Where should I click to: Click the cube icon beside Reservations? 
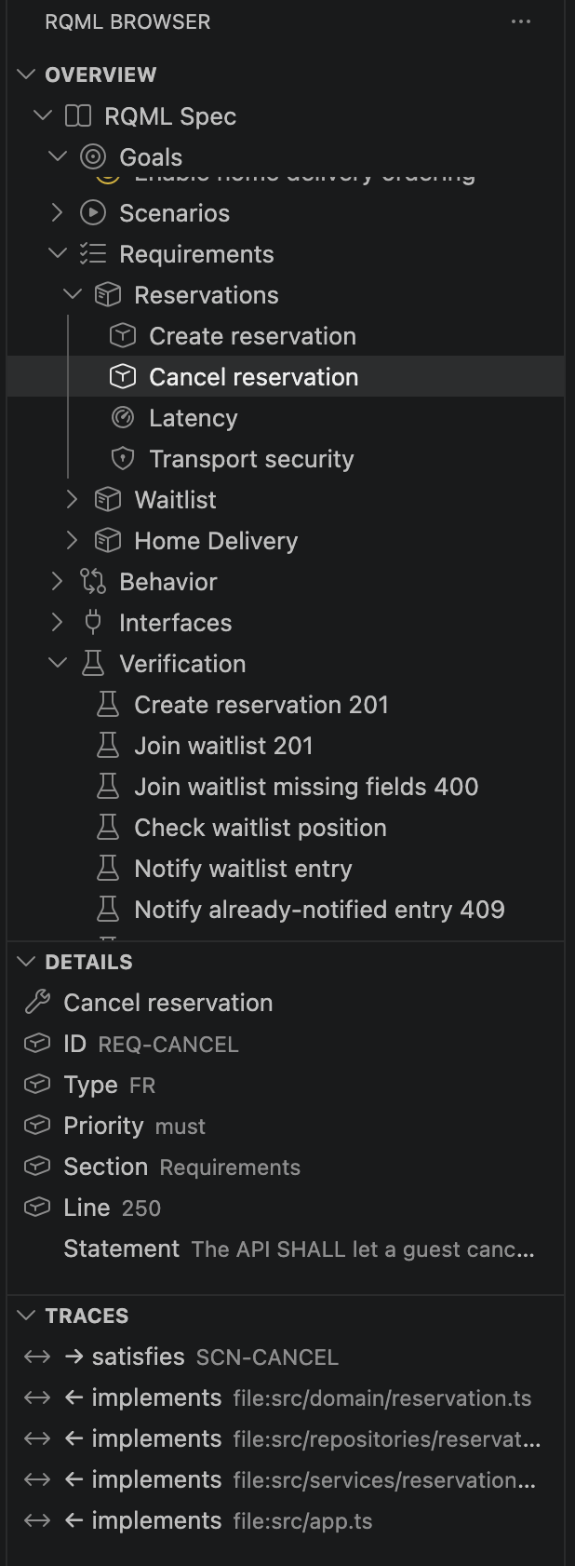pos(109,294)
